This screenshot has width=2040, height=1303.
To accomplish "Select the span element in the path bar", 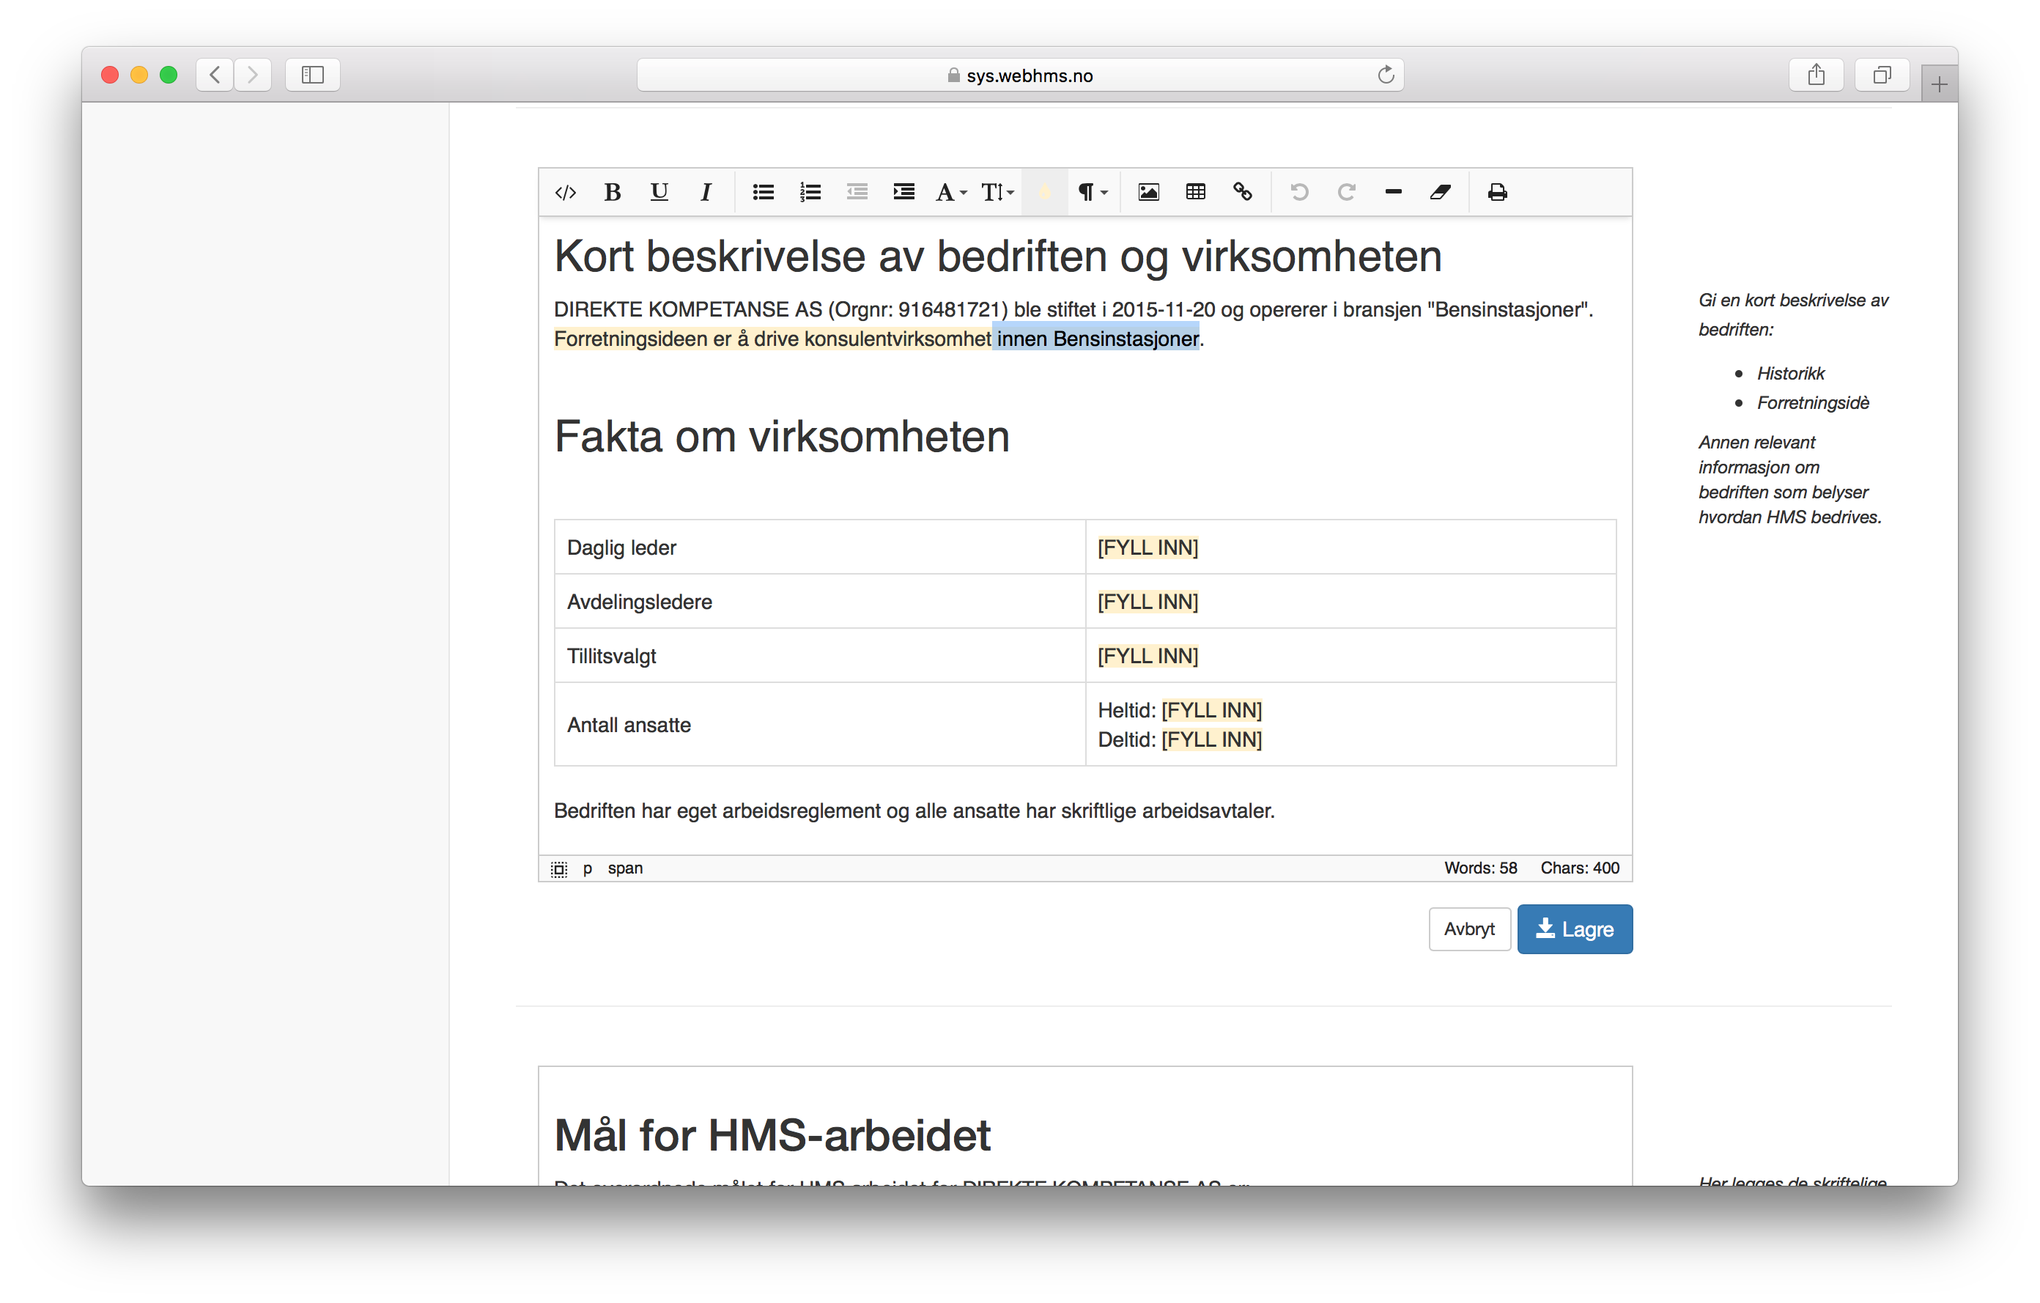I will tap(625, 868).
